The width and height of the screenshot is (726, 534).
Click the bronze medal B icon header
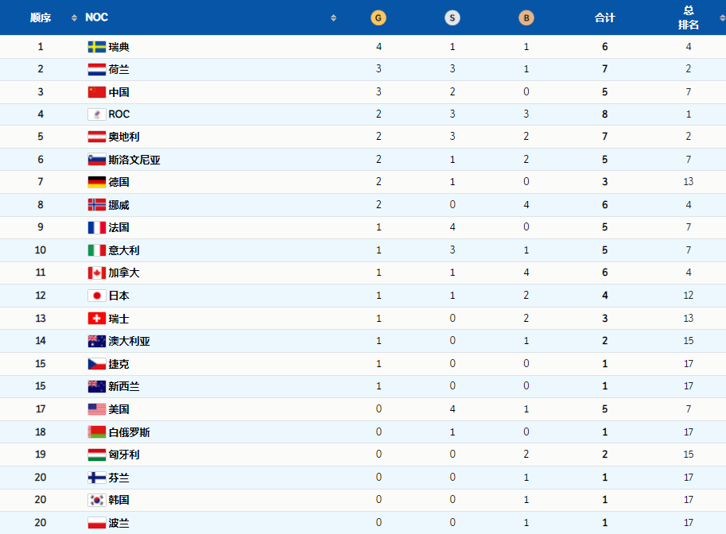pyautogui.click(x=526, y=18)
